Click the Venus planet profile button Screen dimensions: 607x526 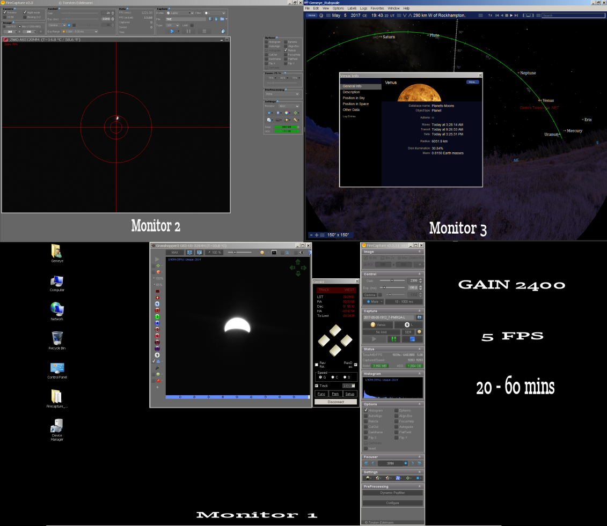pyautogui.click(x=378, y=325)
